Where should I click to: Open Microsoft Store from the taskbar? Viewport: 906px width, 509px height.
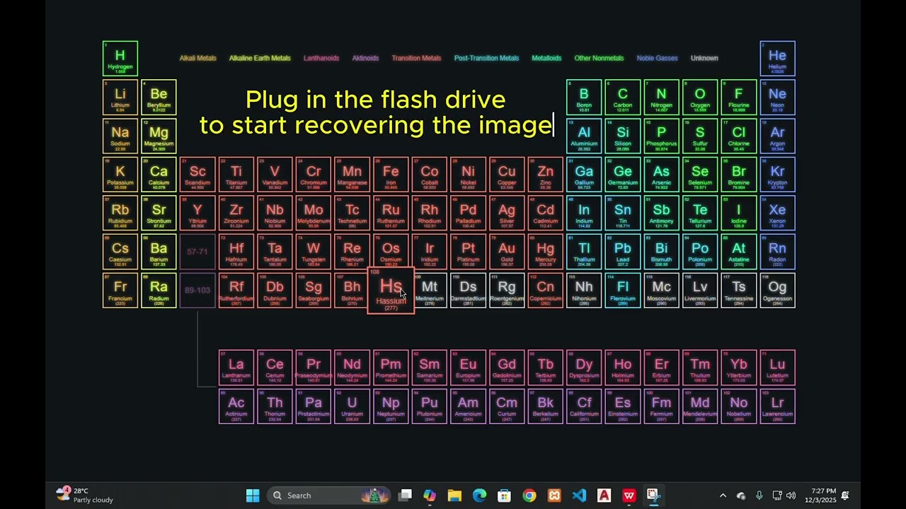tap(504, 496)
